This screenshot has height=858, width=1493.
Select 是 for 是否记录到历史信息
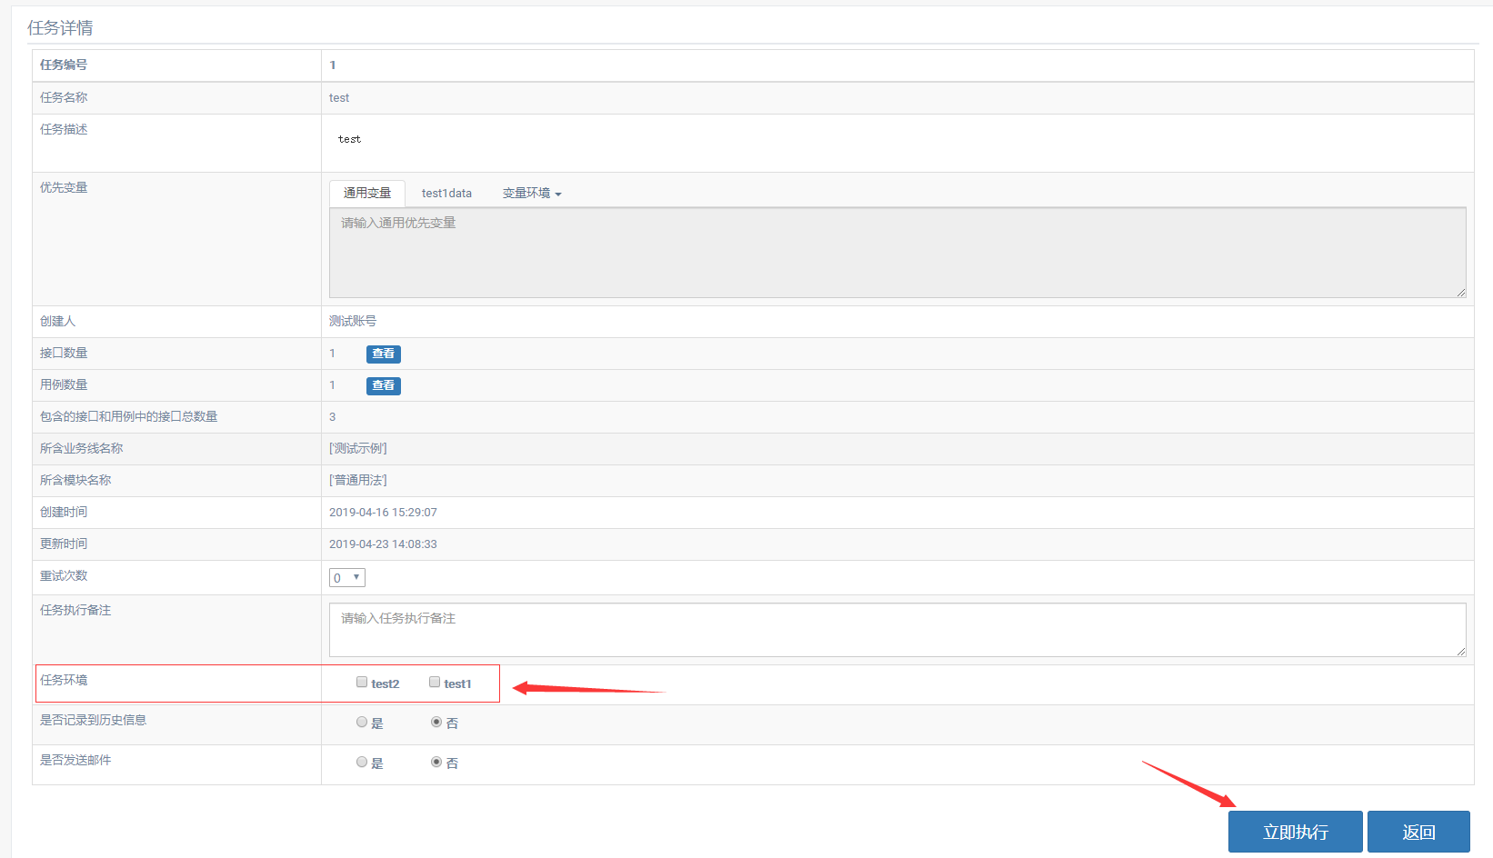pos(362,723)
